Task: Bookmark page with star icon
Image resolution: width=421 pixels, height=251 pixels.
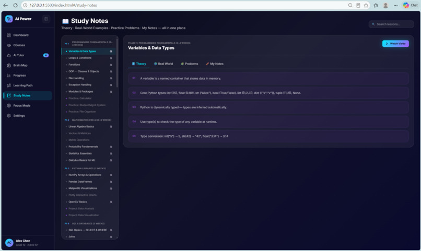Action: point(366,5)
